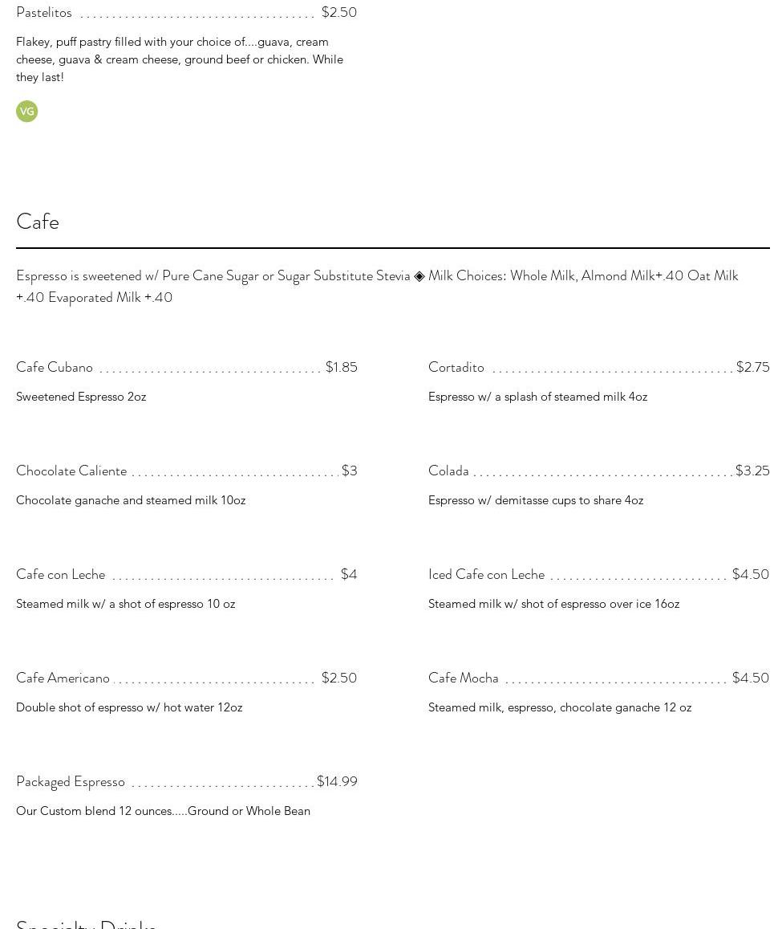774x929 pixels.
Task: Click the Pastelitos $2.50 price
Action: (338, 12)
